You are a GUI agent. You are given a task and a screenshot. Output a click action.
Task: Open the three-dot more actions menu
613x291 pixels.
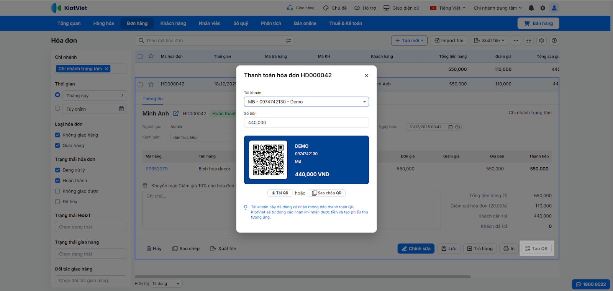[x=516, y=41]
